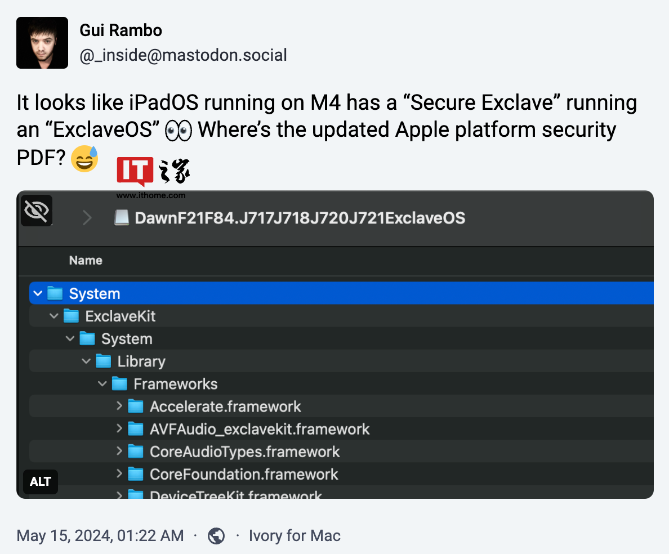Click the Ivory for Mac link
This screenshot has width=669, height=554.
coord(295,535)
